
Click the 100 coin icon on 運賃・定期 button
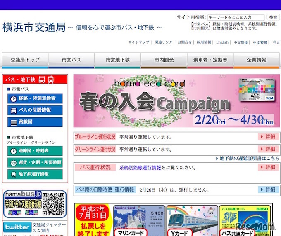[14, 163]
